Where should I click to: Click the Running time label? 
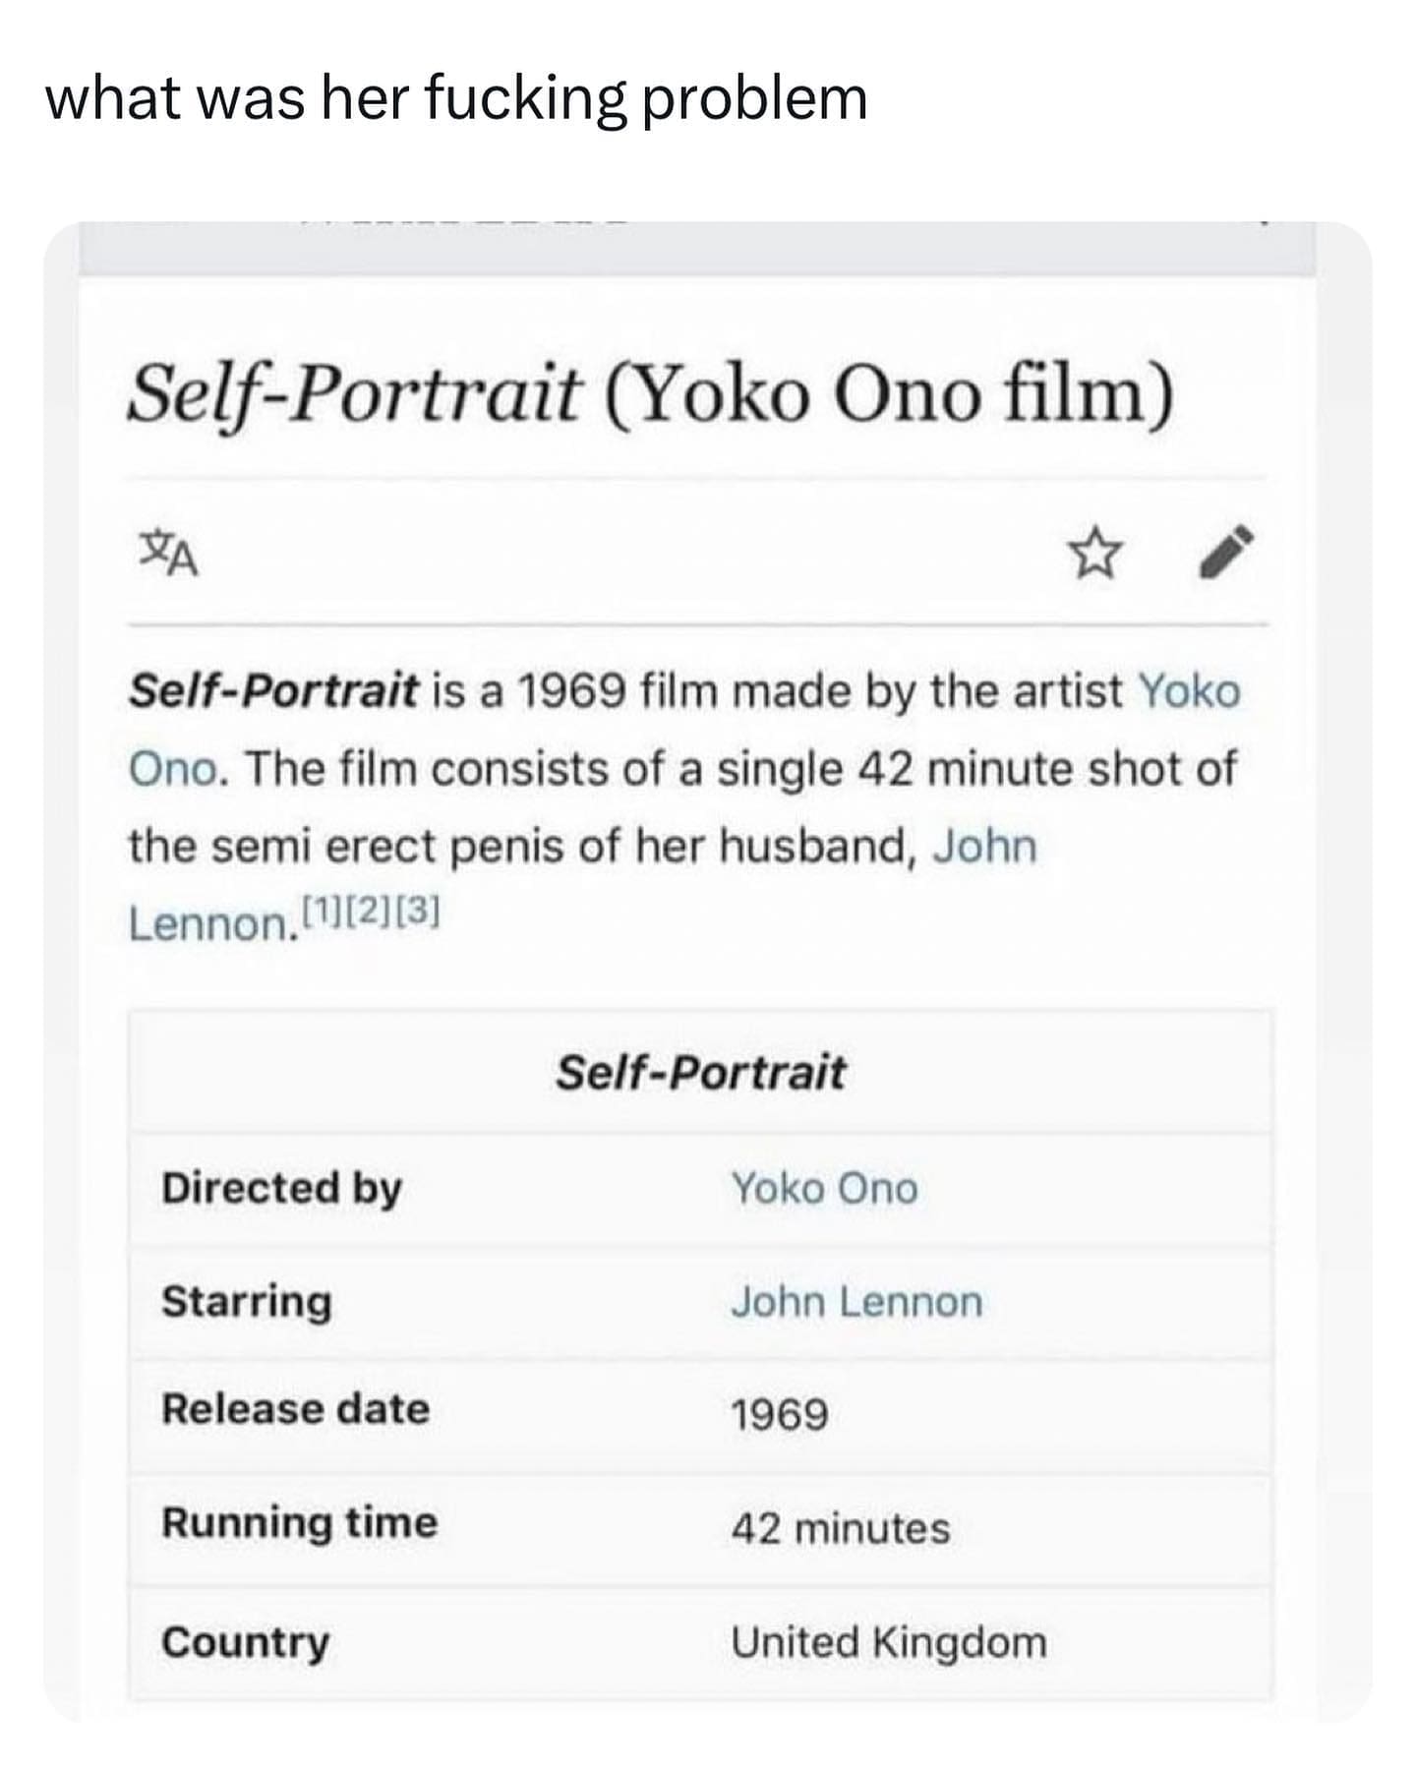pyautogui.click(x=299, y=1522)
